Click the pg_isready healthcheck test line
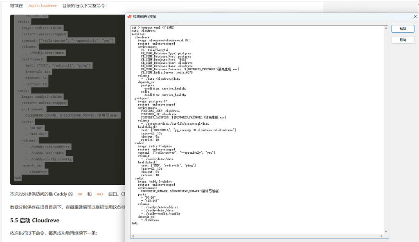Viewport: 419px width, 242px height. pyautogui.click(x=188, y=130)
